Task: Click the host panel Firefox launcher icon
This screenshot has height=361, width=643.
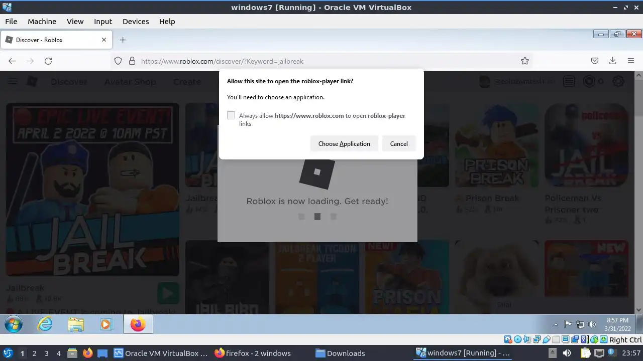Action: pyautogui.click(x=87, y=353)
